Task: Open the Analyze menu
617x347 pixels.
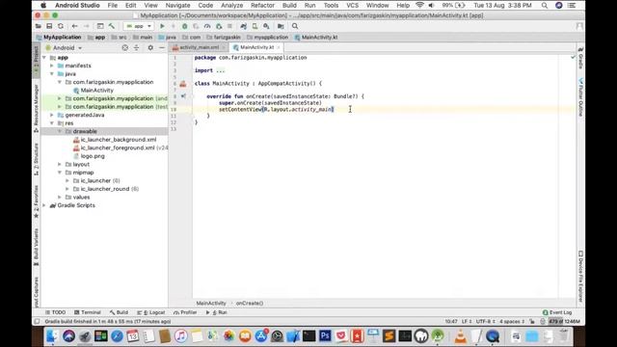Action: [231, 5]
